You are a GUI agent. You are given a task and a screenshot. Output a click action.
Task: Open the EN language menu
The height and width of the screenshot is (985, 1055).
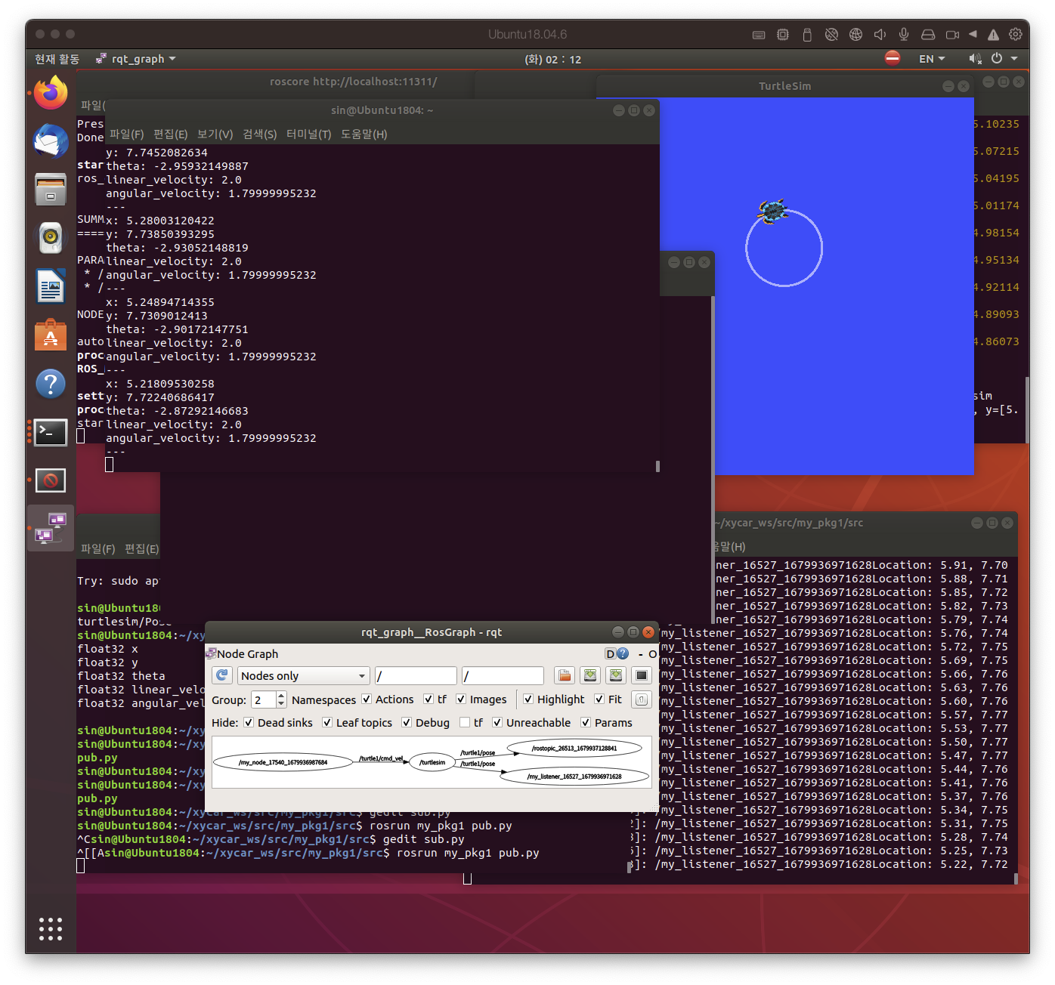(x=931, y=58)
